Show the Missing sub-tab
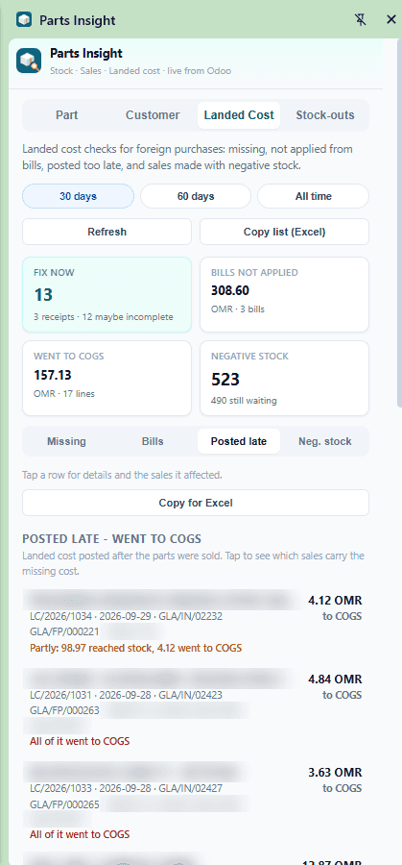 pyautogui.click(x=66, y=441)
